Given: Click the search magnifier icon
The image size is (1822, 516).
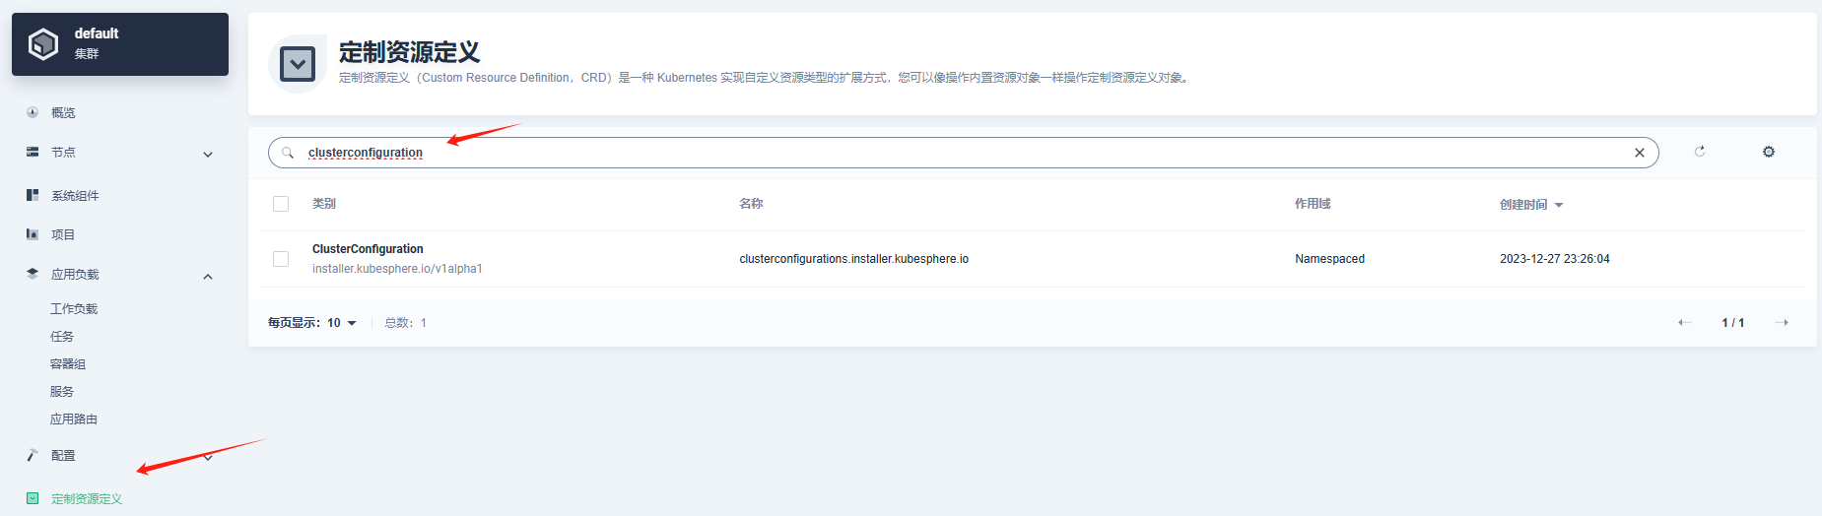Looking at the screenshot, I should point(288,153).
